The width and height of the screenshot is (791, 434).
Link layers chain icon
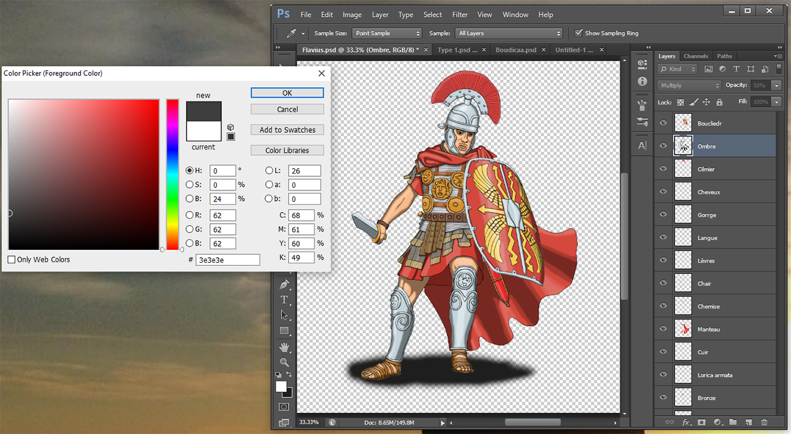tap(669, 422)
